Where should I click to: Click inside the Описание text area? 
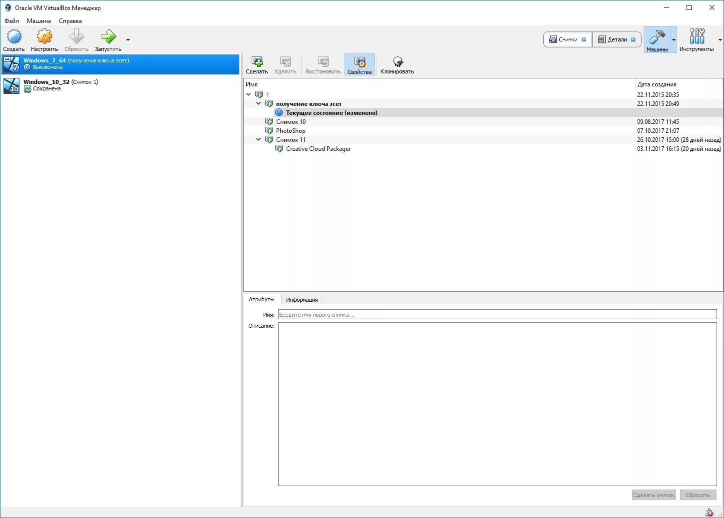pyautogui.click(x=497, y=404)
